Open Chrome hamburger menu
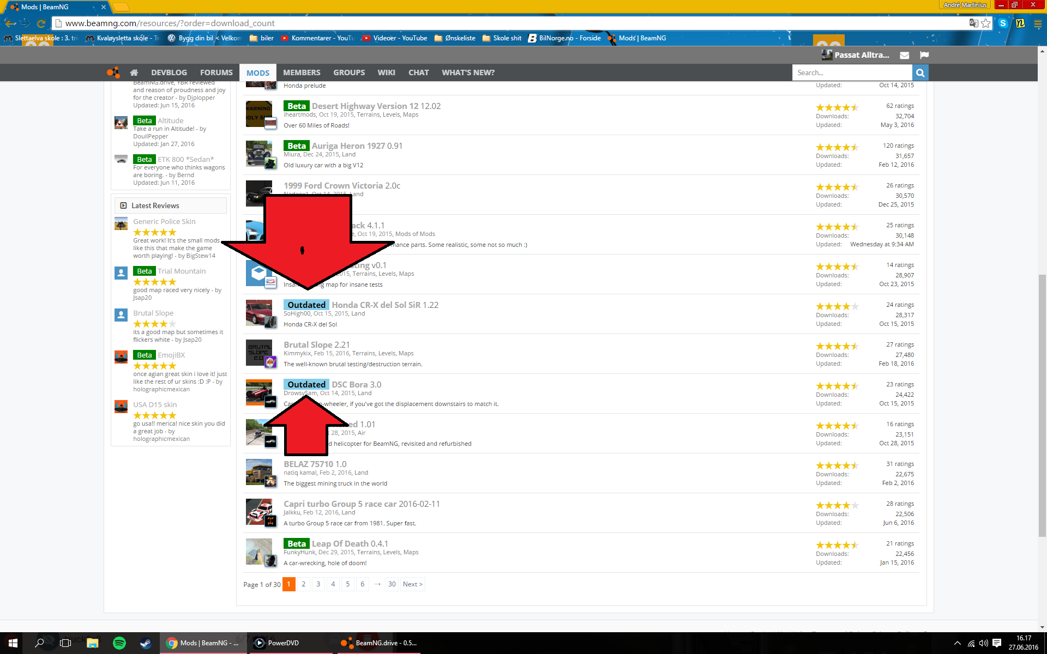This screenshot has width=1047, height=654. coord(1037,23)
